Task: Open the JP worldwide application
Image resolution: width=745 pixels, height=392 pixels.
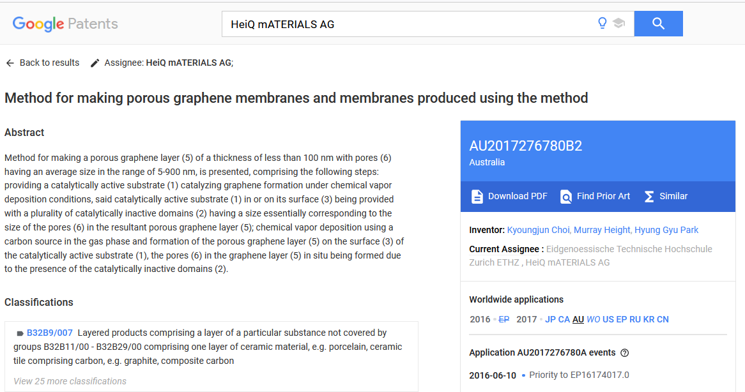Action: click(x=550, y=319)
